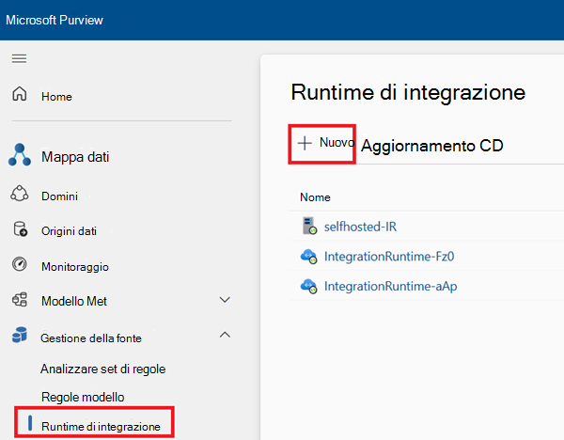Image resolution: width=564 pixels, height=440 pixels.
Task: Click the Microsoft Purview title
Action: 55,20
